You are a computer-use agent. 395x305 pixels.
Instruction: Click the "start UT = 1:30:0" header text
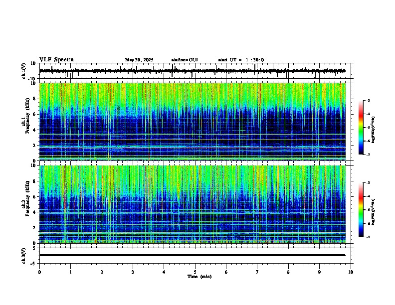[241, 60]
